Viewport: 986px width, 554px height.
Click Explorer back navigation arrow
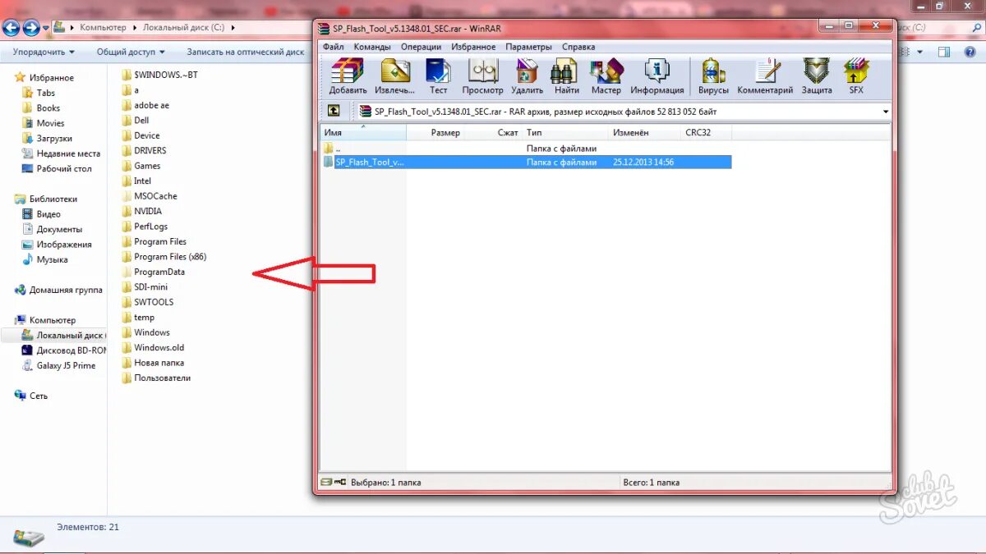11,28
